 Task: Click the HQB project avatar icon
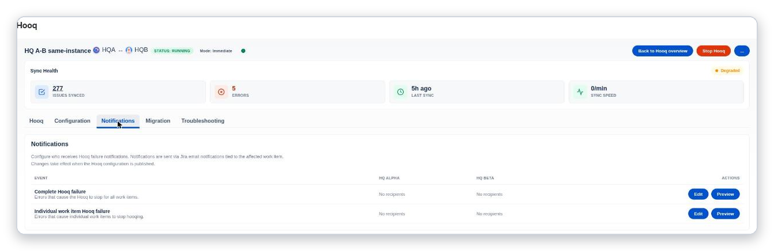pos(129,50)
